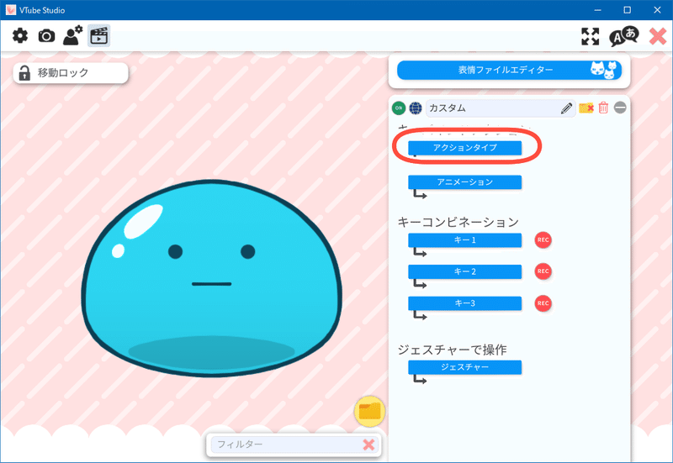
Task: Click the yellow folder with red X icon
Action: pyautogui.click(x=586, y=108)
